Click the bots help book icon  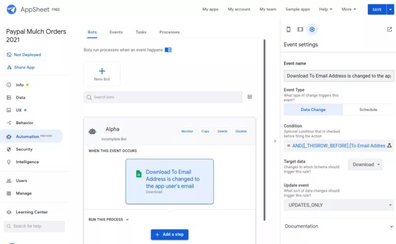click(x=168, y=50)
